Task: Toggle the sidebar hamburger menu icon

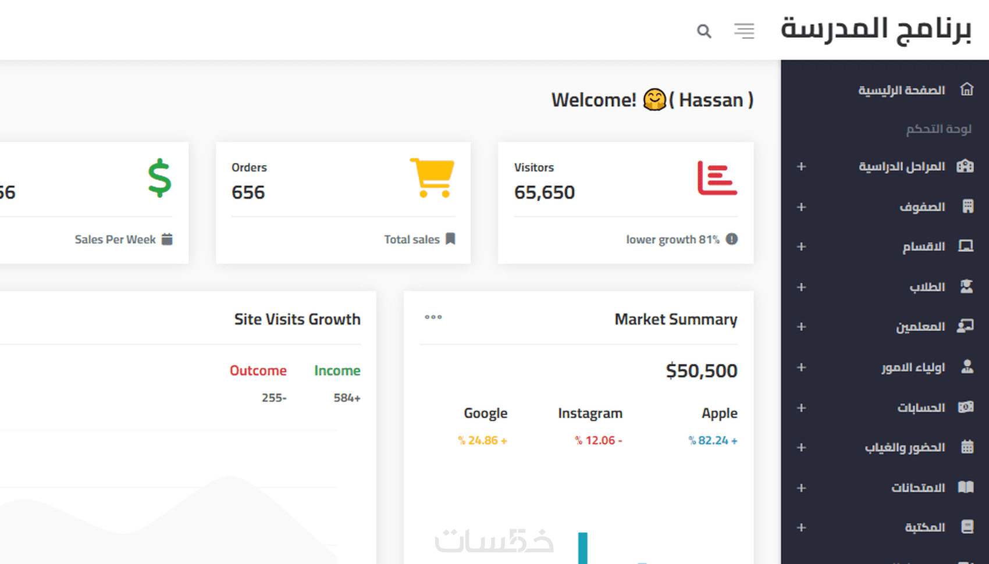Action: pos(744,31)
